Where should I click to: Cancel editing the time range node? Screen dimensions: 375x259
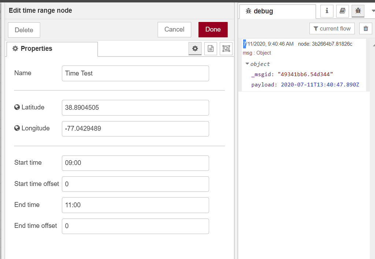tap(174, 30)
